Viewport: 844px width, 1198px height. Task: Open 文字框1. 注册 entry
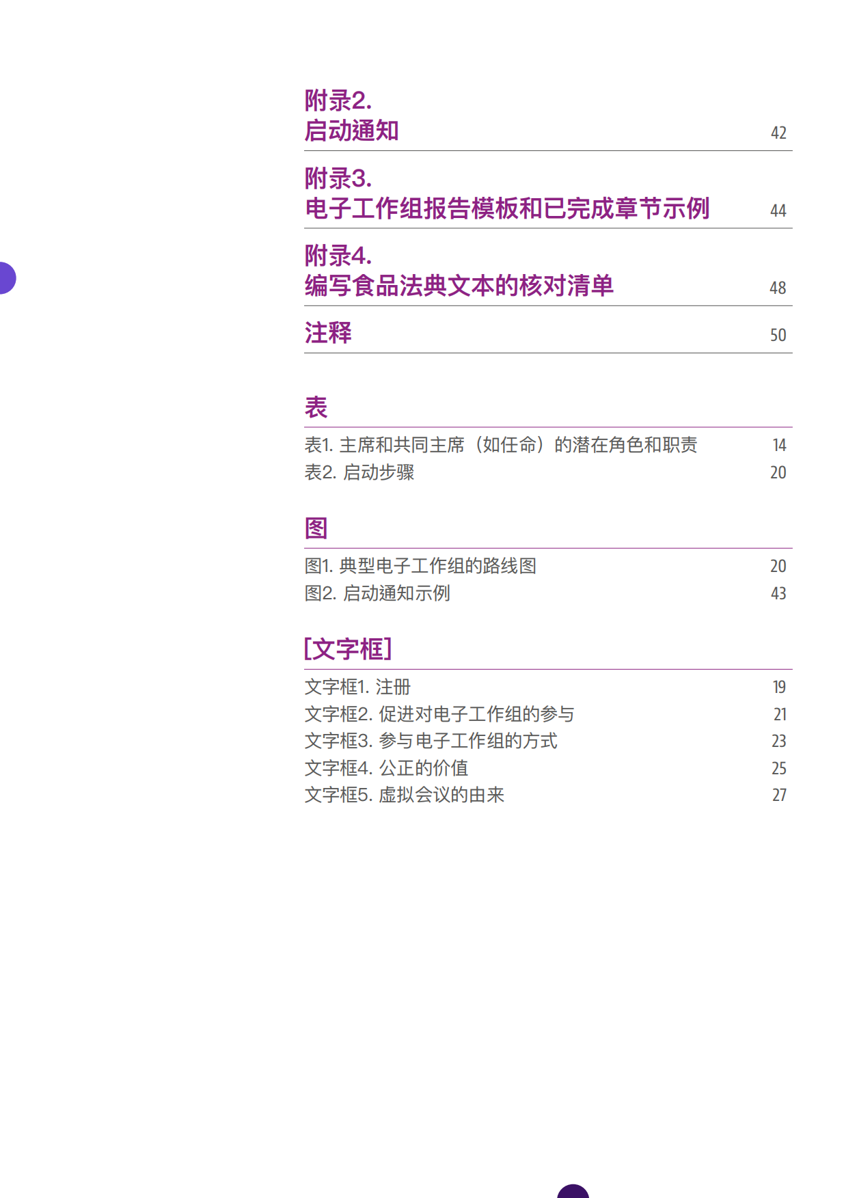(357, 687)
